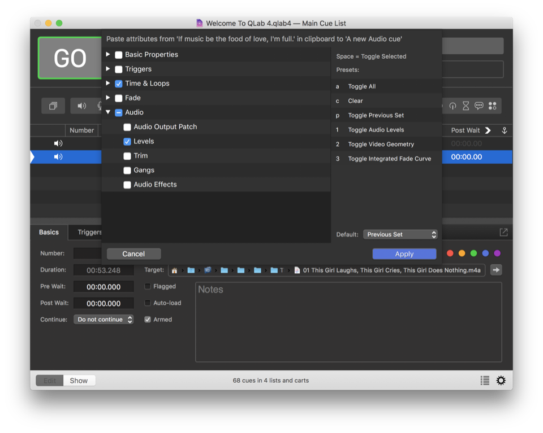Click the arrow button next to Target path

pos(496,270)
